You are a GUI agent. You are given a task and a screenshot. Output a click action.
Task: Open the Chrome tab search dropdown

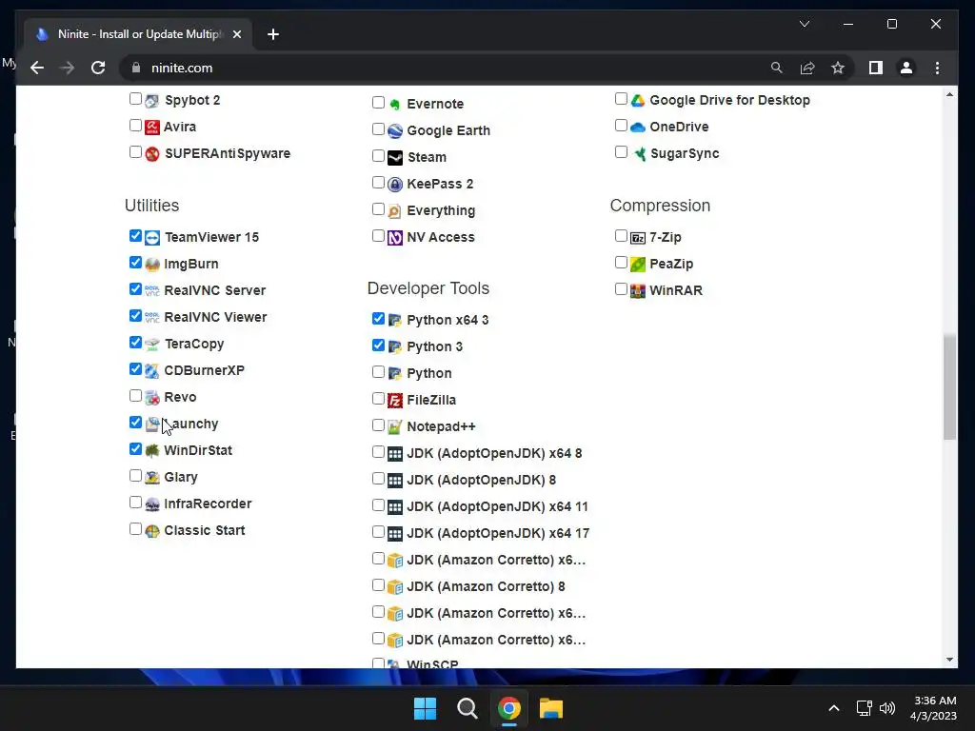point(804,24)
